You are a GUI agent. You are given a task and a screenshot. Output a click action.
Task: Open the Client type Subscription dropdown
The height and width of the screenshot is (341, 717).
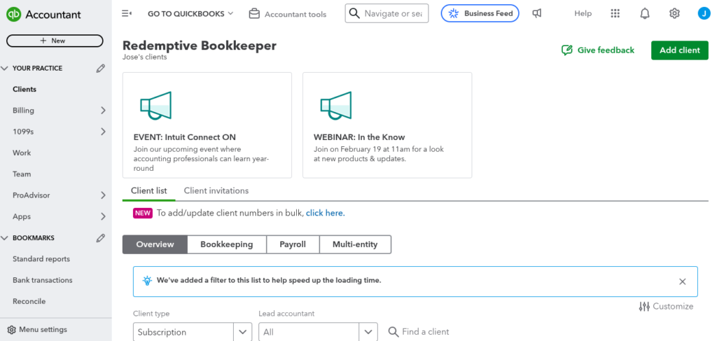pos(193,333)
